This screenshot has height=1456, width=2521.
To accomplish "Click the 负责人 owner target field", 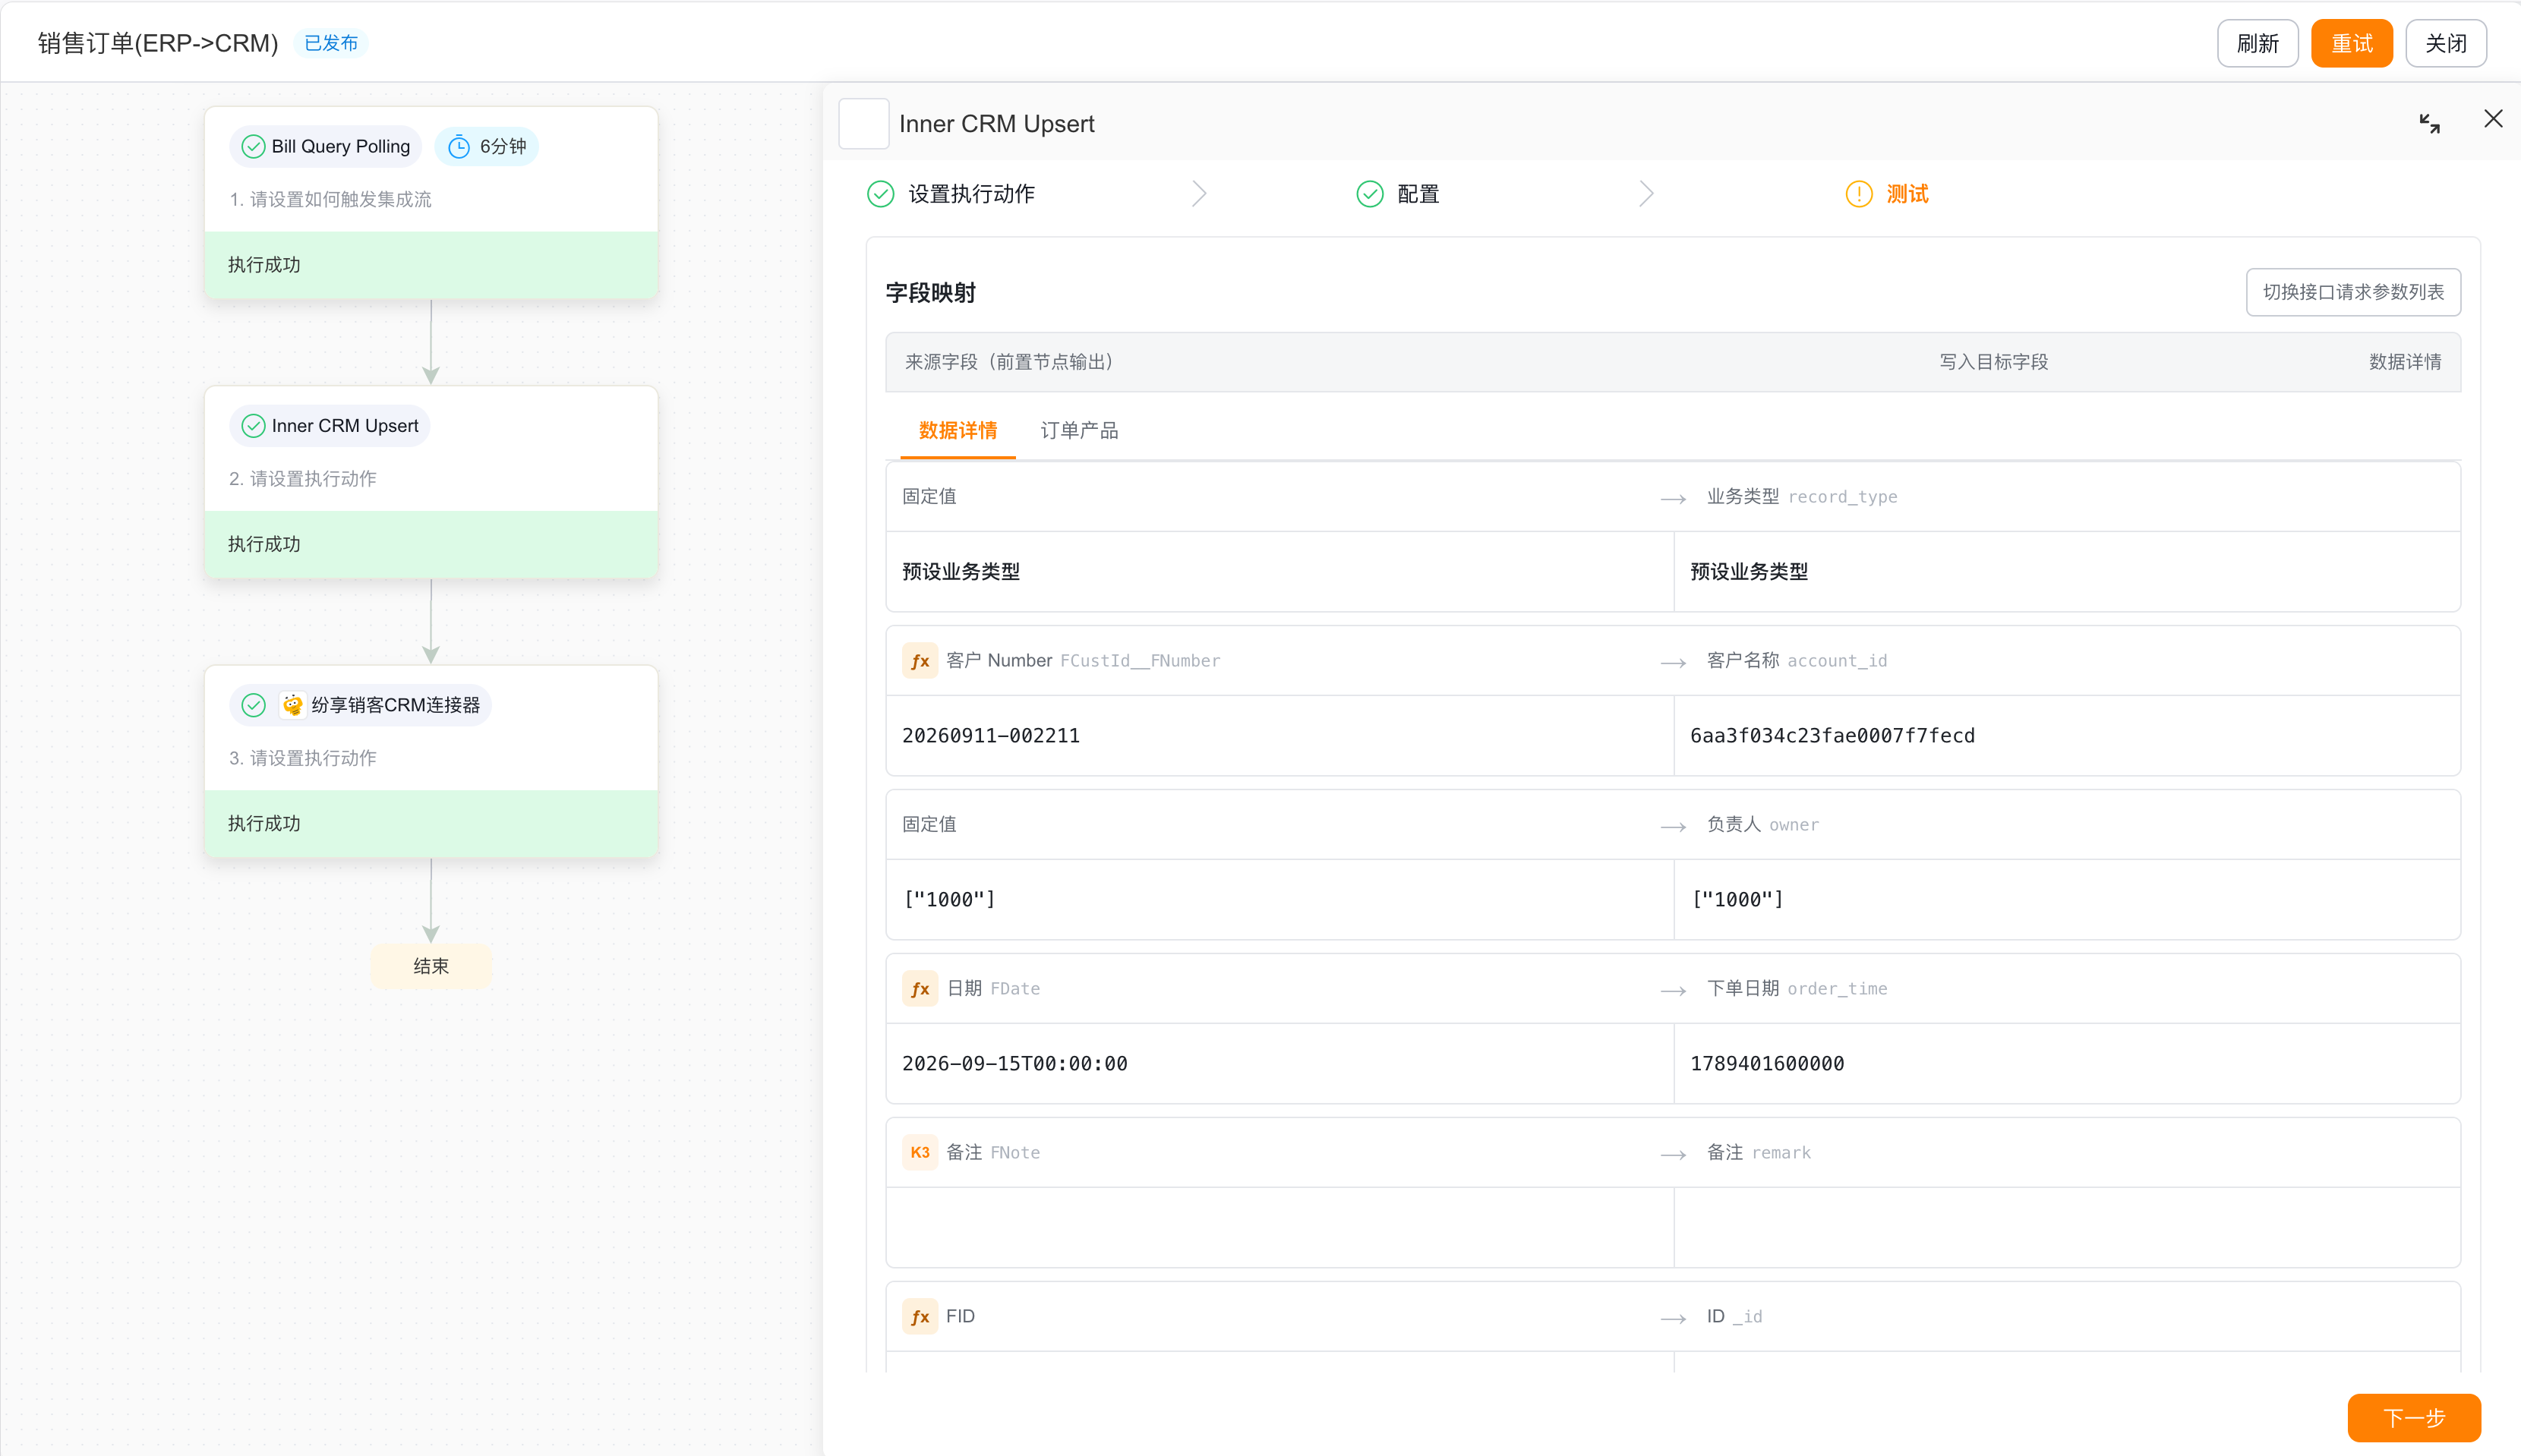I will [1763, 825].
